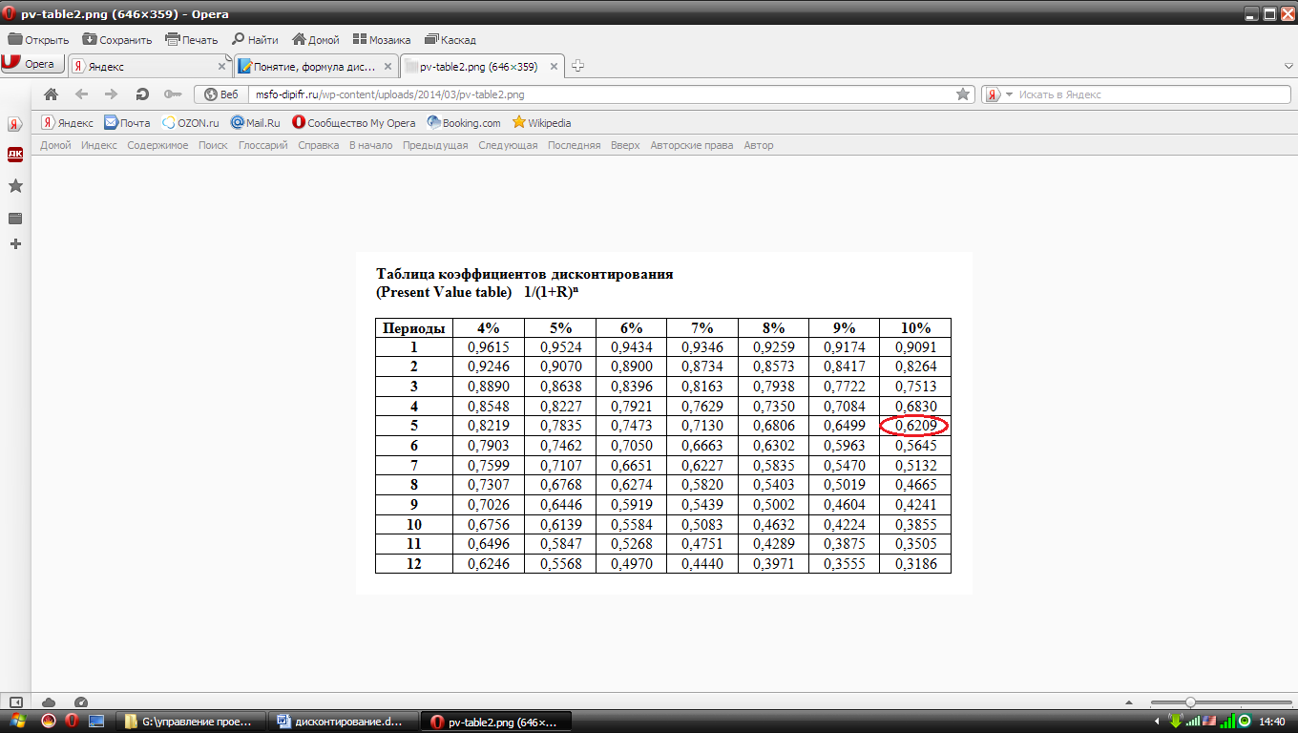Open the red ДК sidebar panel icon
Screen dimensions: 1298x733
pos(15,155)
